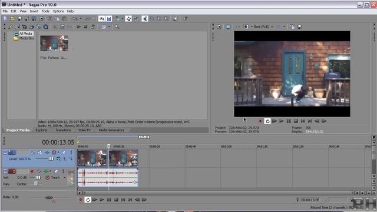This screenshot has height=212, width=377.
Task: Toggle Loop Playback in timeline transport bar
Action: click(88, 200)
